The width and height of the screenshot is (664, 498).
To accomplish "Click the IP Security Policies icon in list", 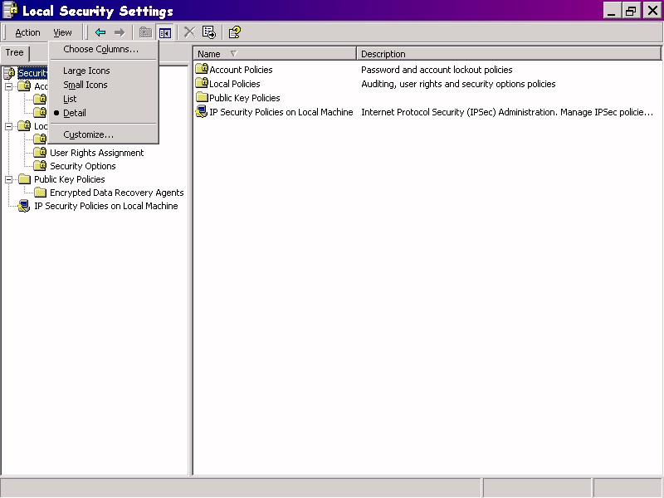I will tap(201, 112).
